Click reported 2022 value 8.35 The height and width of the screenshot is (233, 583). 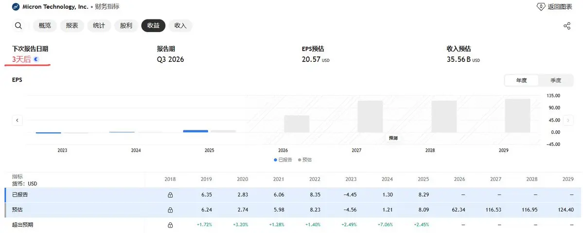pos(315,195)
